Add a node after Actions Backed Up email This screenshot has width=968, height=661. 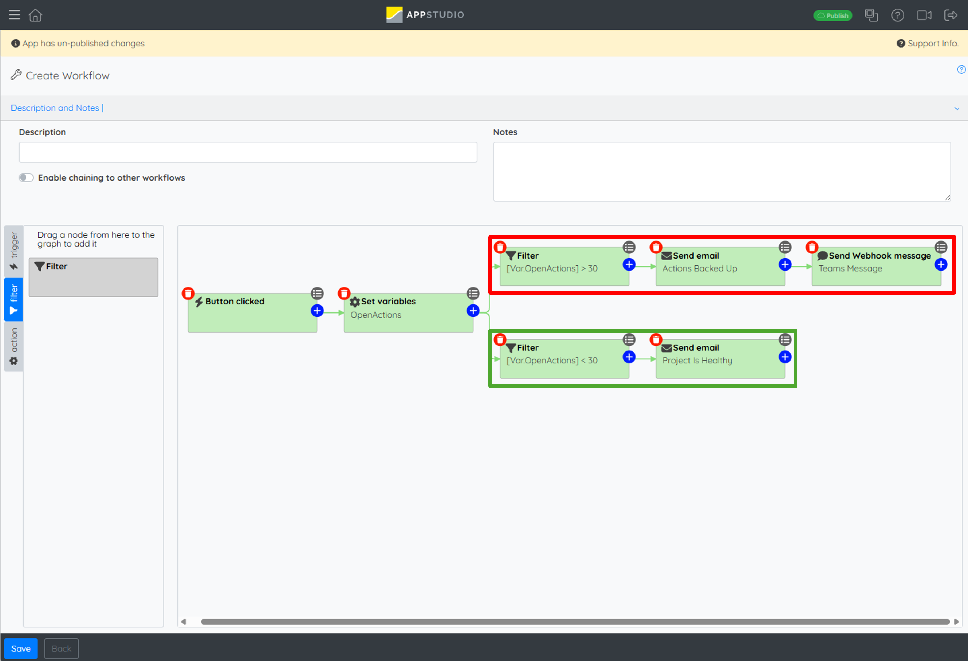tap(785, 264)
